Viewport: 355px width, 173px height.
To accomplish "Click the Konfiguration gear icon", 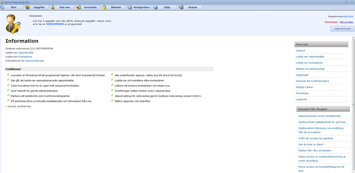I will coord(130,7).
